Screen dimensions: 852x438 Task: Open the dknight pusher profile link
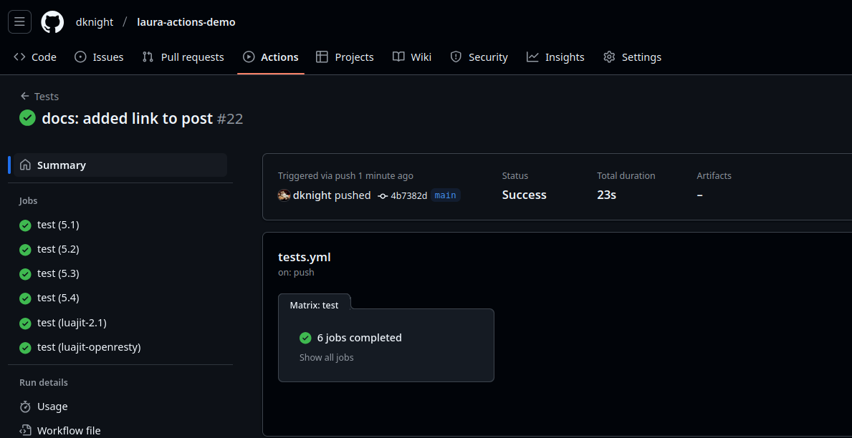pyautogui.click(x=312, y=195)
